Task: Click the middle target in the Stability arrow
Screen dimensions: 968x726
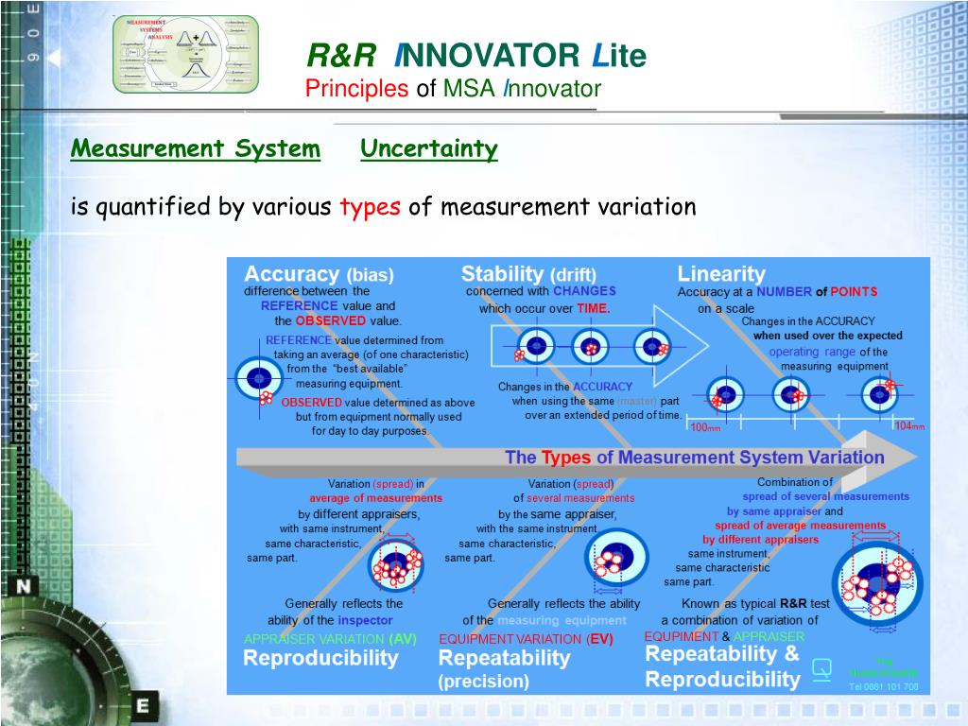Action: pos(590,346)
